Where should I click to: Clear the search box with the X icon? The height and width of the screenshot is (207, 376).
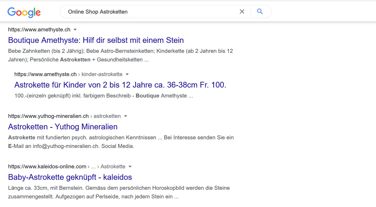242,11
